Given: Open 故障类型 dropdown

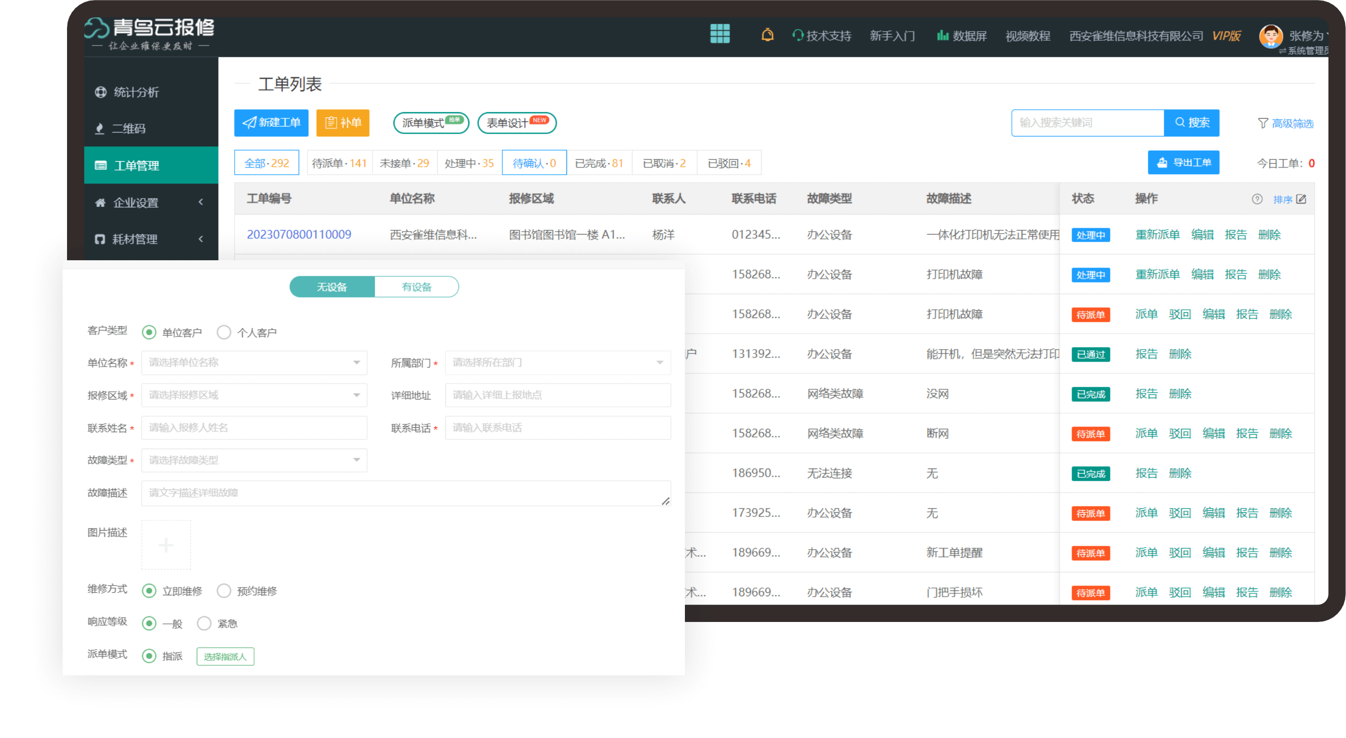Looking at the screenshot, I should [x=255, y=460].
